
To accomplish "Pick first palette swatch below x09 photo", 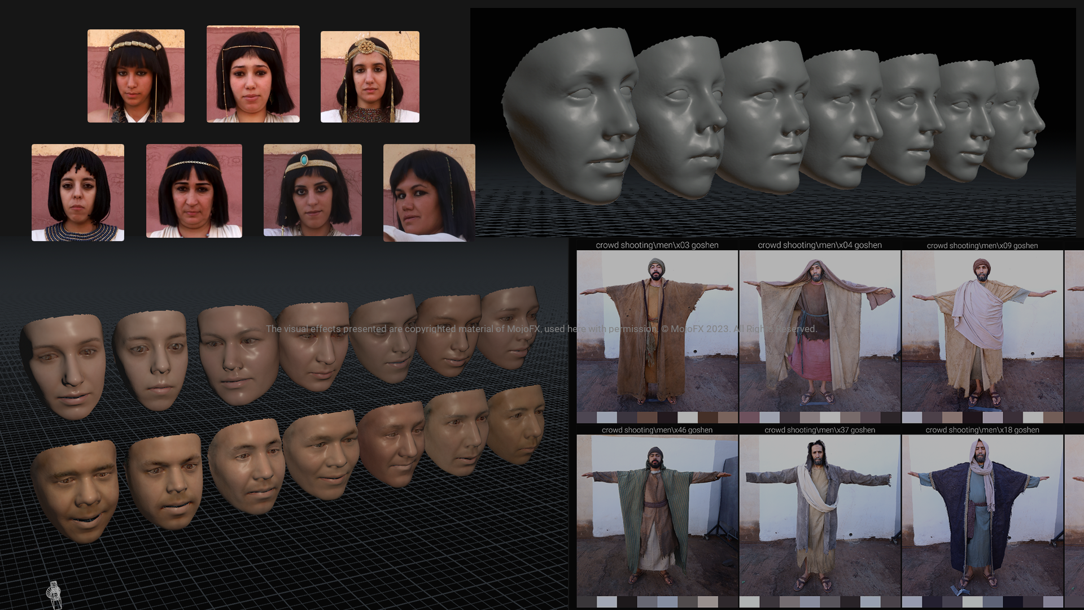I will click(912, 418).
